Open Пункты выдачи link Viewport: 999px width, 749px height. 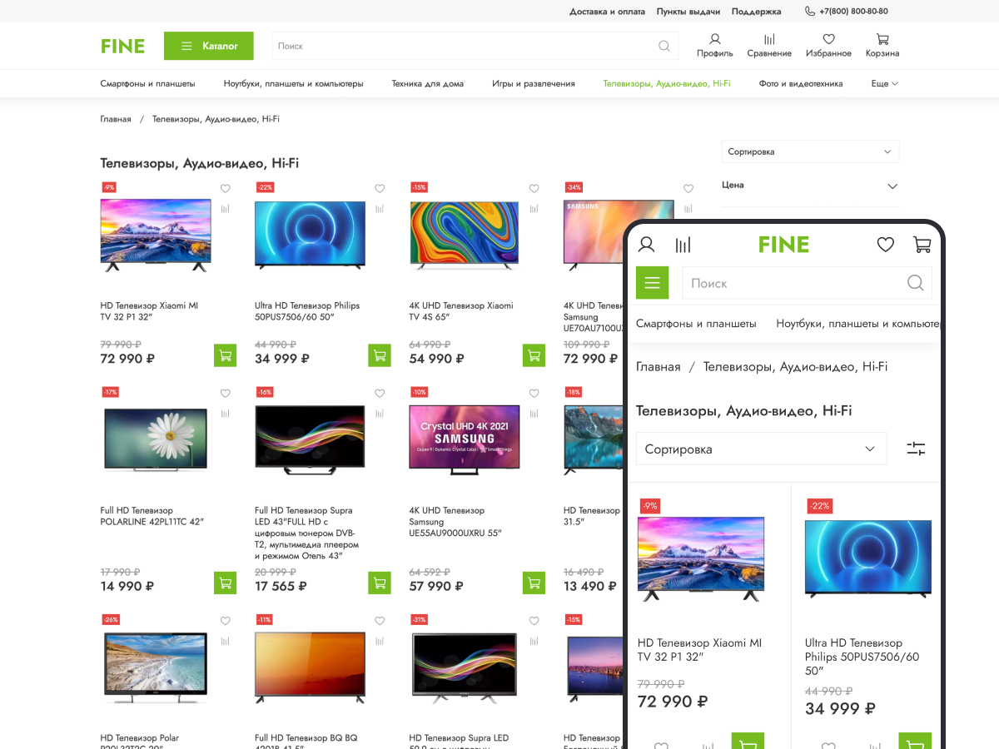(688, 12)
